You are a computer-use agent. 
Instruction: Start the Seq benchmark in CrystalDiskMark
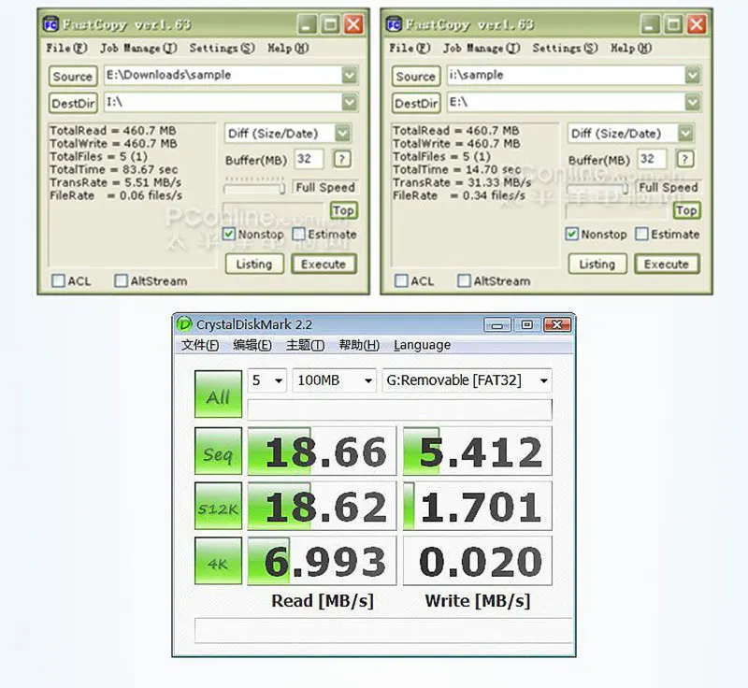219,451
